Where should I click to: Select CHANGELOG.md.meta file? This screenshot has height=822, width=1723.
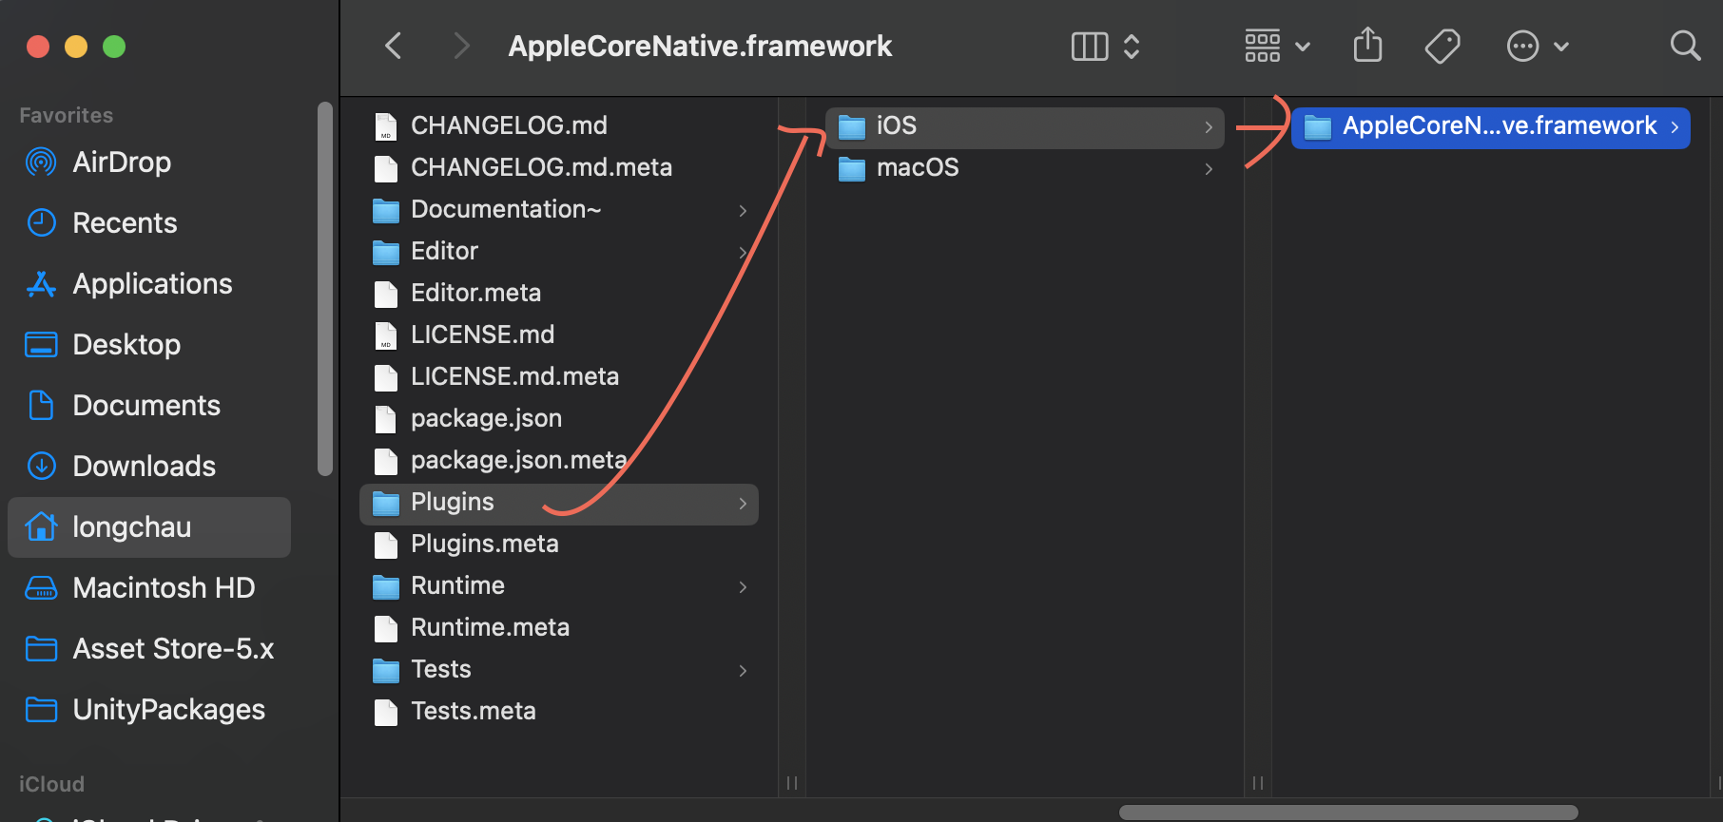559,167
